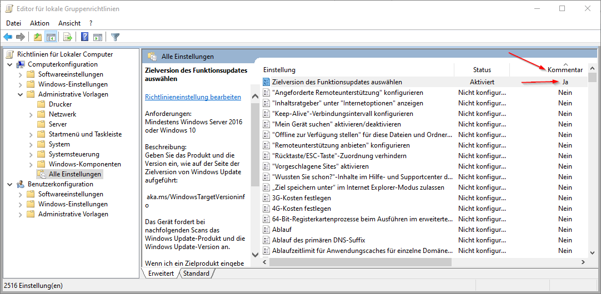This screenshot has width=601, height=294.
Task: Expand Windows-Einstellungen under Computerkonfiguration
Action: (x=20, y=84)
